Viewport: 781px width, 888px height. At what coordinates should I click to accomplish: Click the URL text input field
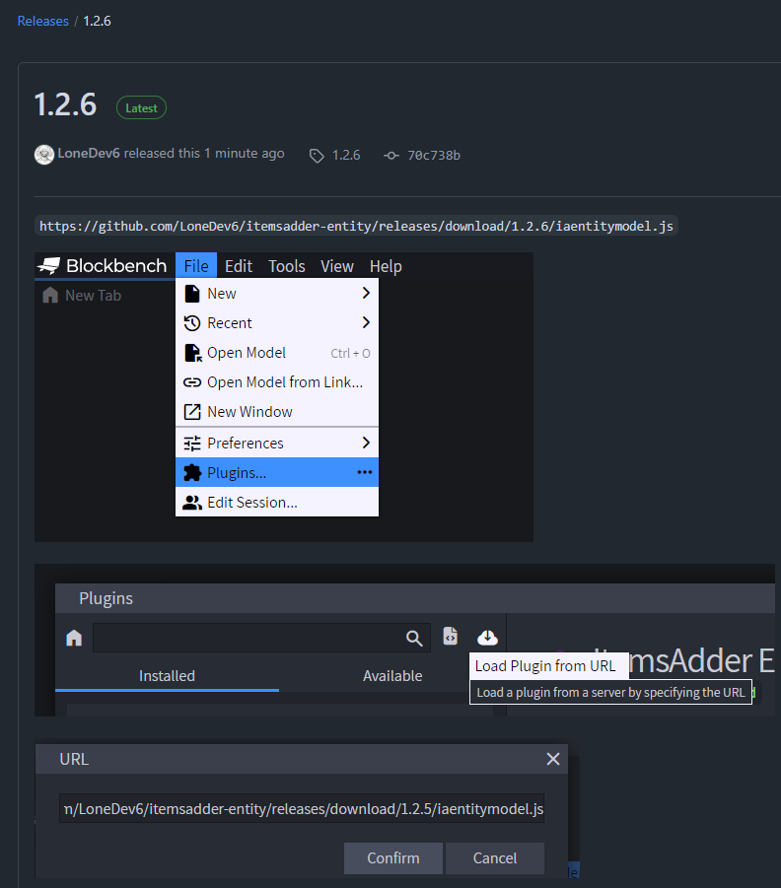pyautogui.click(x=302, y=809)
